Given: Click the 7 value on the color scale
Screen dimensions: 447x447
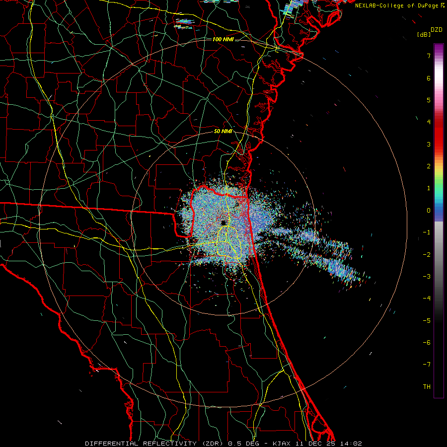Looking at the screenshot, I should (429, 56).
